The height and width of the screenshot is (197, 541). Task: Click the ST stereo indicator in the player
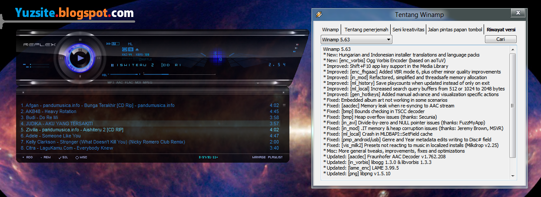[115, 43]
